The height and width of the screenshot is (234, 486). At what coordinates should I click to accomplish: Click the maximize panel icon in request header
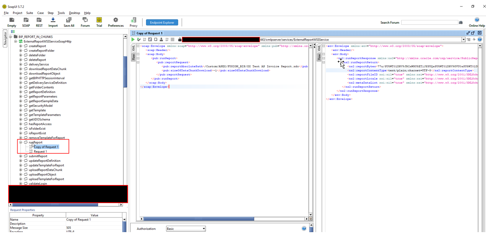(473, 33)
